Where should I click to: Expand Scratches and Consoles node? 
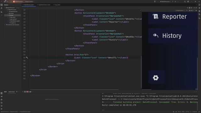pos(5,25)
